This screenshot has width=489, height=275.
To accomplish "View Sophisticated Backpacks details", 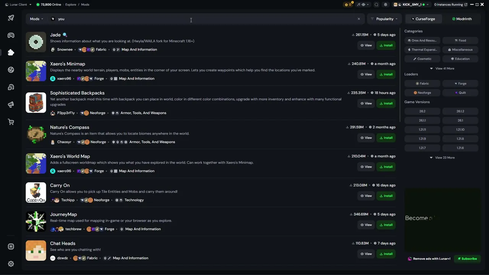I will [x=366, y=104].
